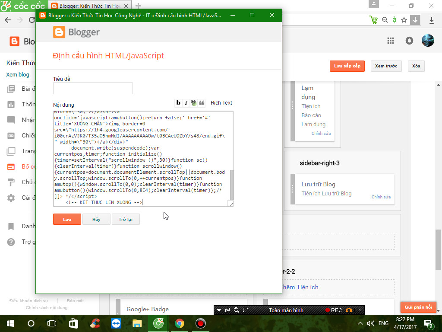Switch the editor to Rich Text mode
Screen dimensions: 442x332
coord(221,103)
